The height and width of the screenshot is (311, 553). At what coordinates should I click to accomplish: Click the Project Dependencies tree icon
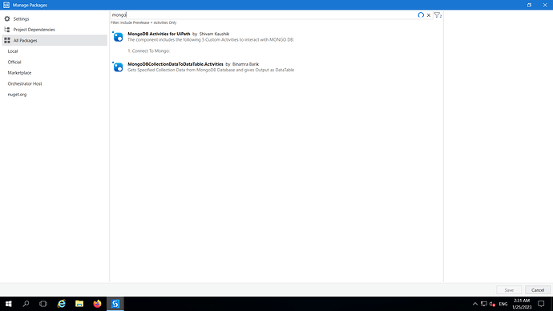(7, 30)
